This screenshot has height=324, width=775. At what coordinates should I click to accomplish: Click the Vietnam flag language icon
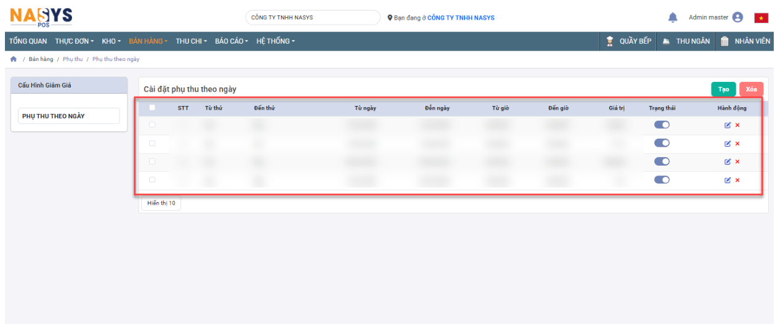pyautogui.click(x=761, y=18)
